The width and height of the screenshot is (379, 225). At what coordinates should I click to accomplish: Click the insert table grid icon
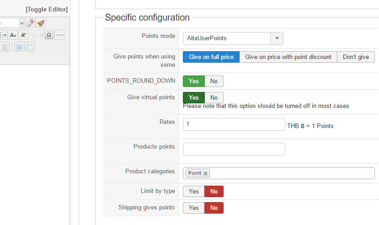pyautogui.click(x=19, y=47)
